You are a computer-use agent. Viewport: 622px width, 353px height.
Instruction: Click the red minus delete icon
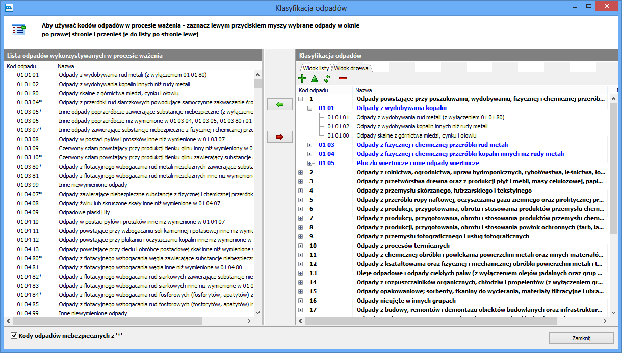(x=343, y=78)
